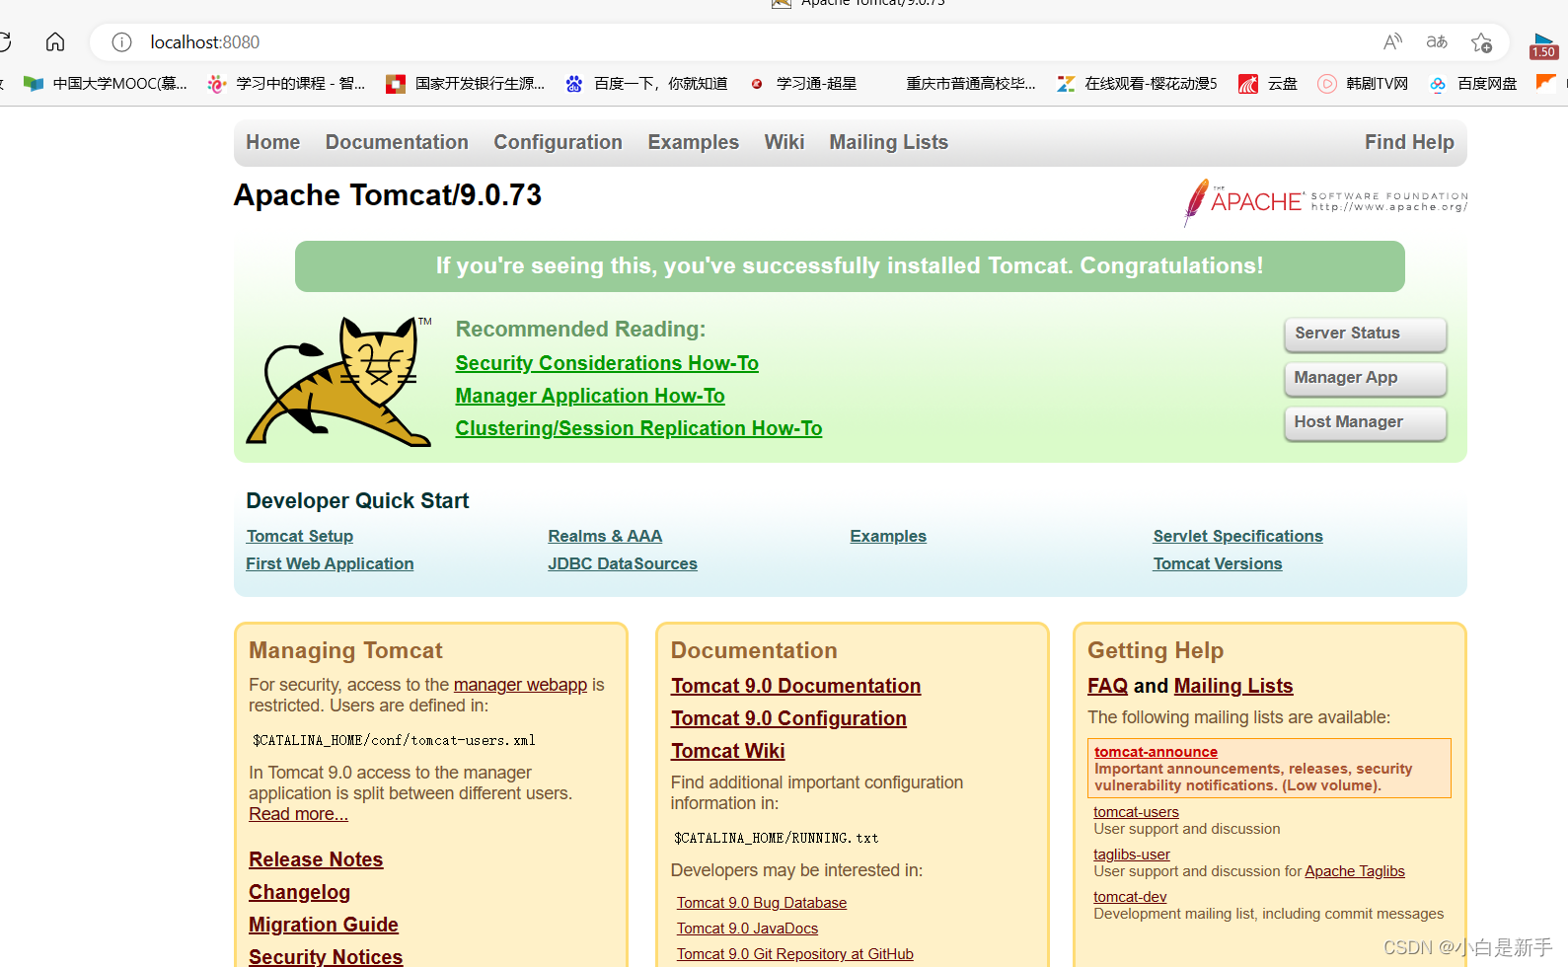Open the Home nav item
Screen dimensions: 1568x967
pos(273,142)
